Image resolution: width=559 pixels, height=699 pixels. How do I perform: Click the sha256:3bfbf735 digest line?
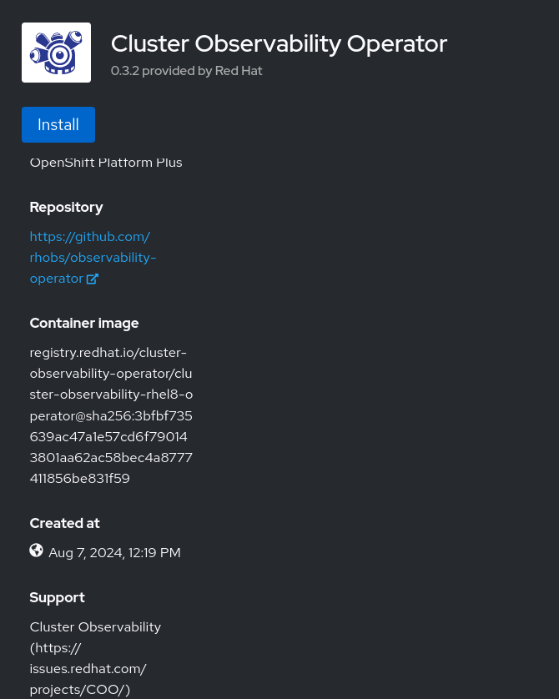tap(111, 416)
